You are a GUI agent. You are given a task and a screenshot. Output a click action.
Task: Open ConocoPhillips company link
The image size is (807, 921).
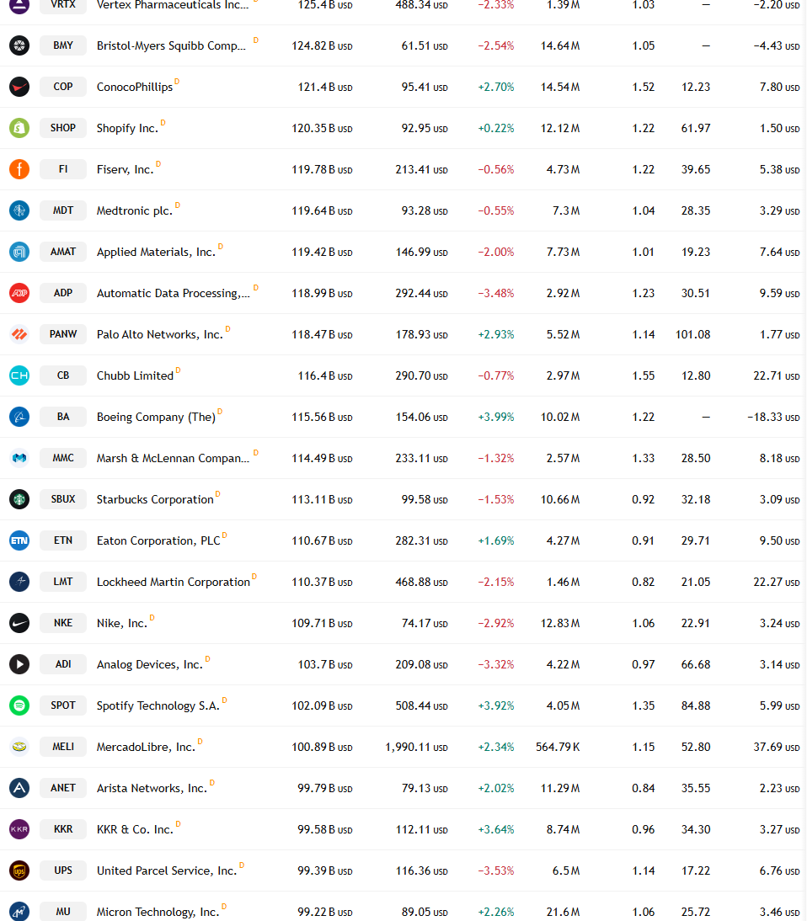point(135,87)
